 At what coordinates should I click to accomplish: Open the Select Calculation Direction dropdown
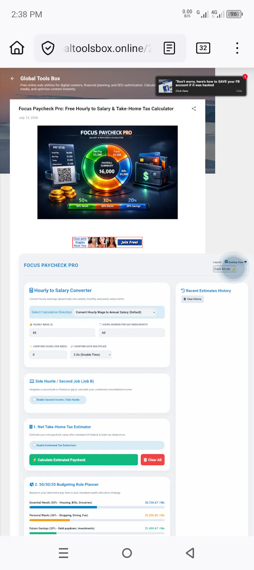point(116,312)
